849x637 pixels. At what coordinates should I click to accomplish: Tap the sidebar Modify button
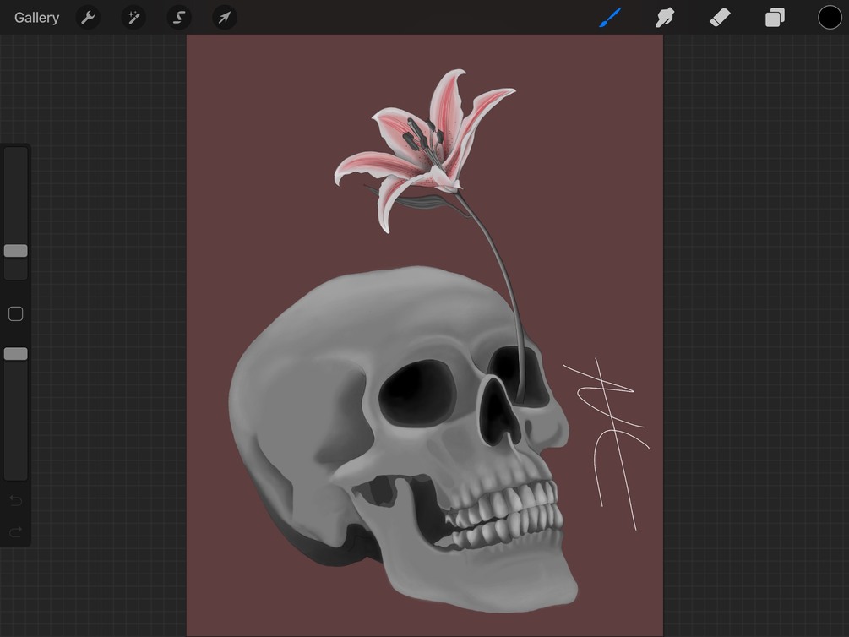[15, 313]
